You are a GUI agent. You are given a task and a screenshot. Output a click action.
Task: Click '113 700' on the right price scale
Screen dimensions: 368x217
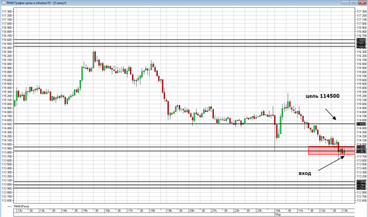[362, 156]
